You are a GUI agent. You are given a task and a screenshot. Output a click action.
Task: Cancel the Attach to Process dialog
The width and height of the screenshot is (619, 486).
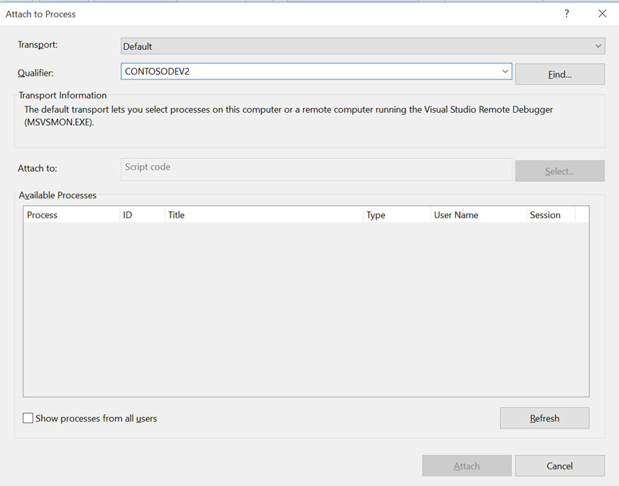559,466
